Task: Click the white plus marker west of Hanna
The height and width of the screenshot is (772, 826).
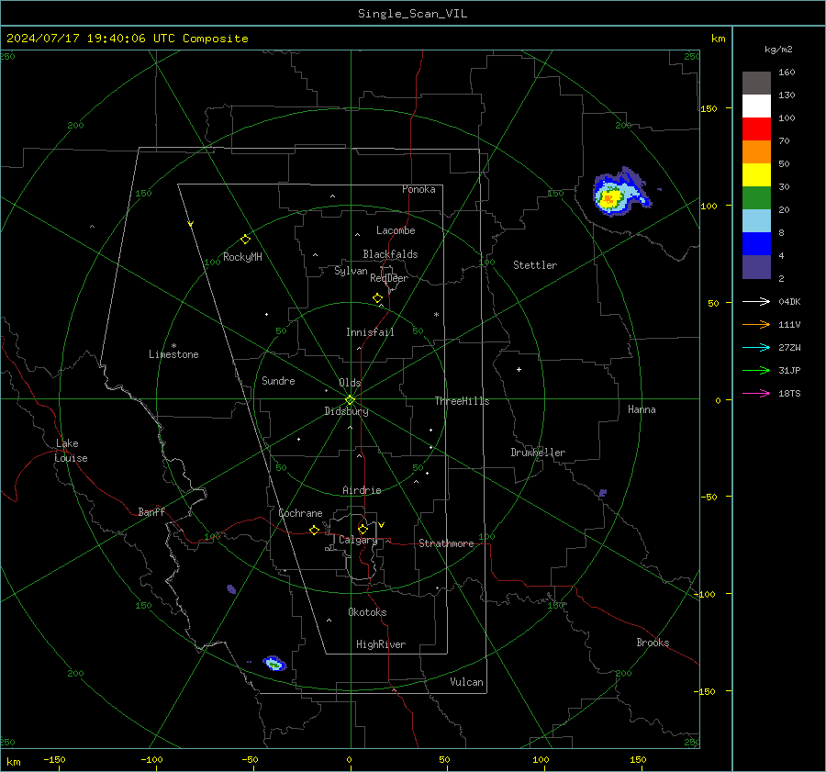Action: [x=519, y=369]
